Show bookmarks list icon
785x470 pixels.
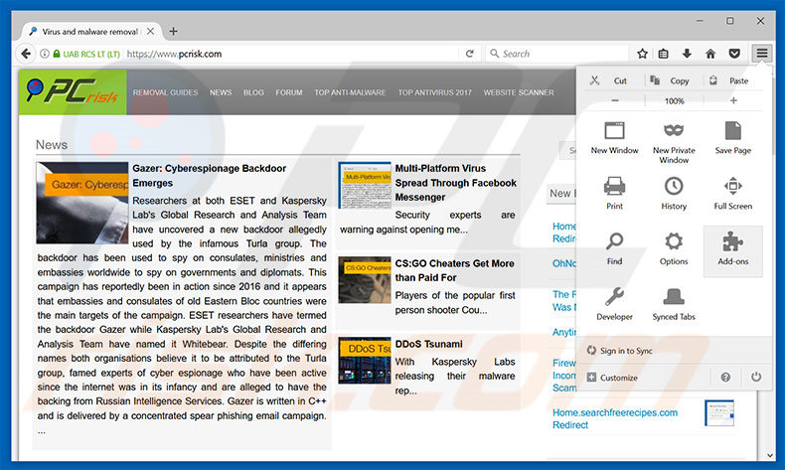pos(664,54)
